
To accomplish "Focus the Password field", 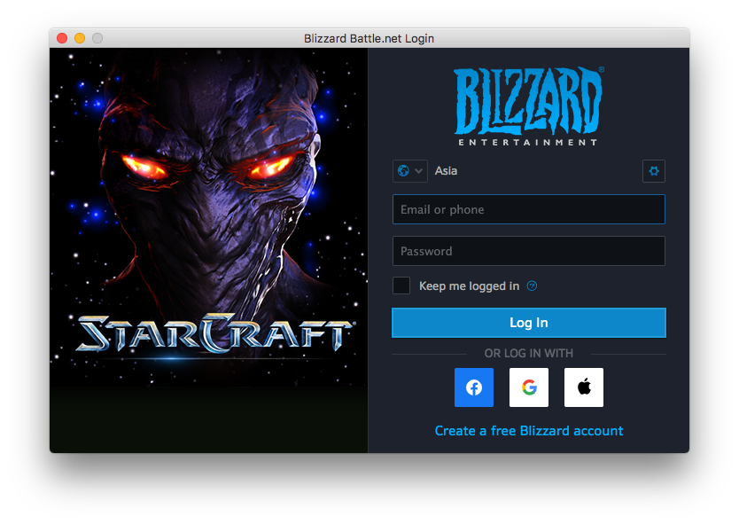I will pos(528,251).
